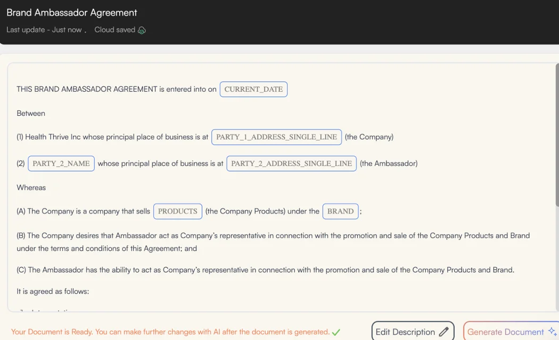Click the green checkmark after the ready message

click(x=336, y=332)
